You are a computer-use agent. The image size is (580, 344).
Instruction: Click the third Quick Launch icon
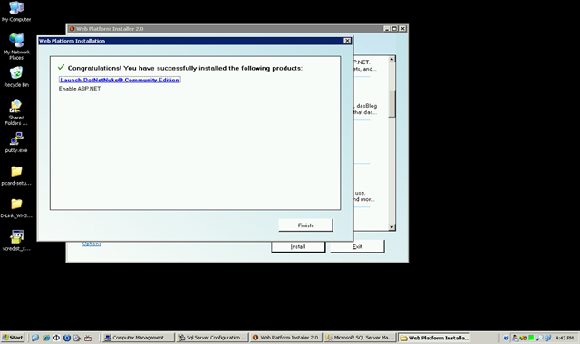pyautogui.click(x=56, y=338)
